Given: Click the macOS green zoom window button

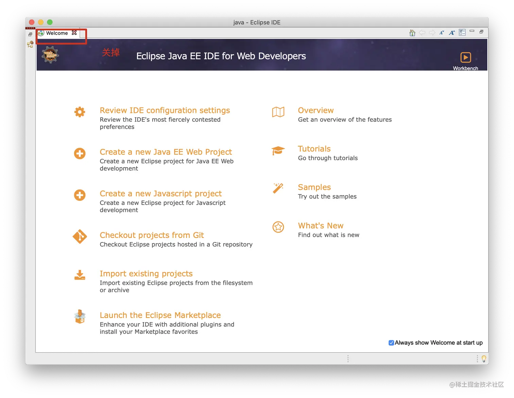Looking at the screenshot, I should (x=50, y=22).
